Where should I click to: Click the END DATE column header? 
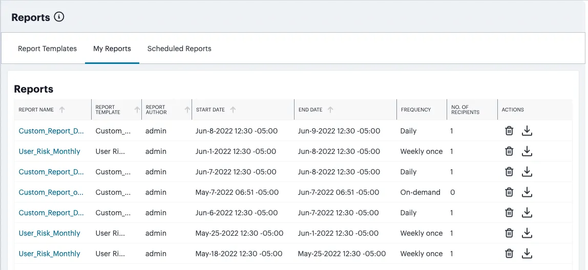tap(310, 110)
